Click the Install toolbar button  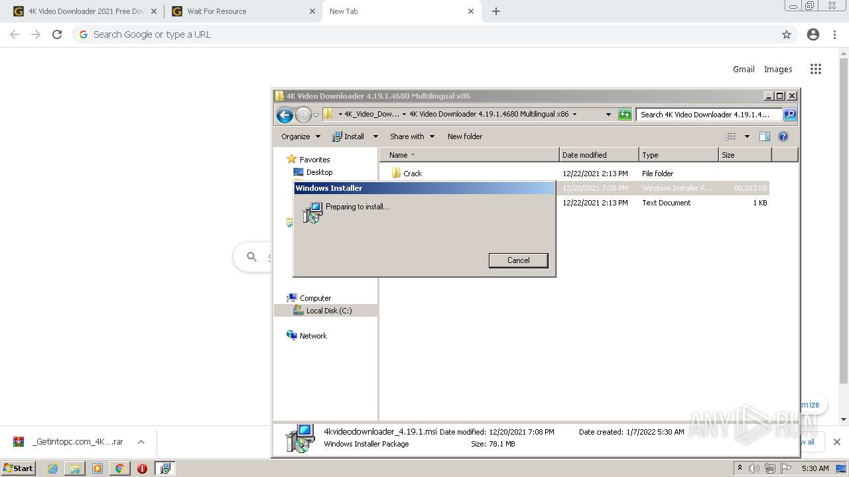coord(348,136)
